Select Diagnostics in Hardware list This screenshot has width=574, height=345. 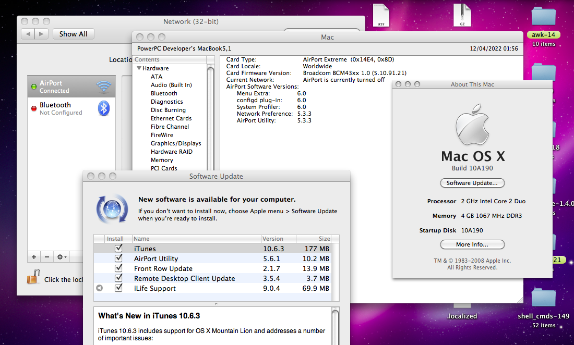166,102
